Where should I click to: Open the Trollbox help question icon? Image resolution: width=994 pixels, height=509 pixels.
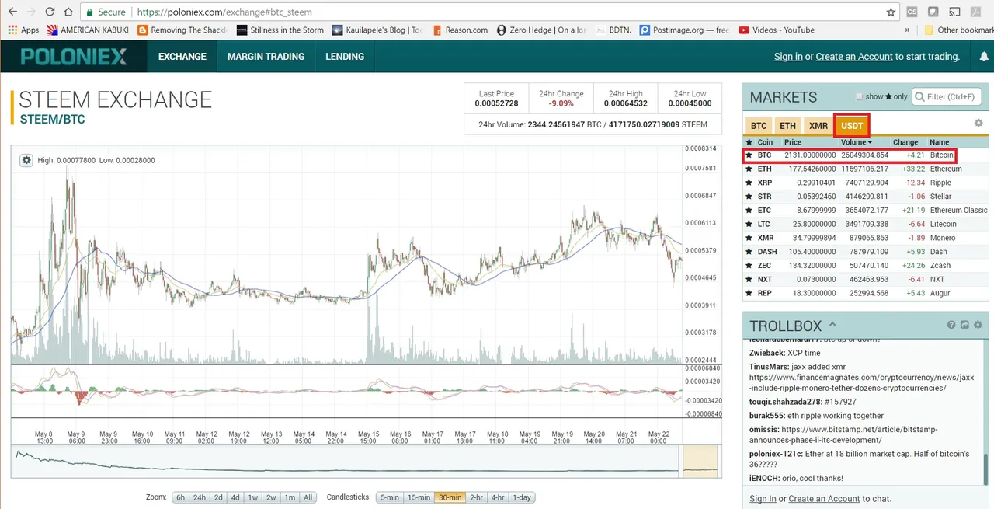coord(951,325)
